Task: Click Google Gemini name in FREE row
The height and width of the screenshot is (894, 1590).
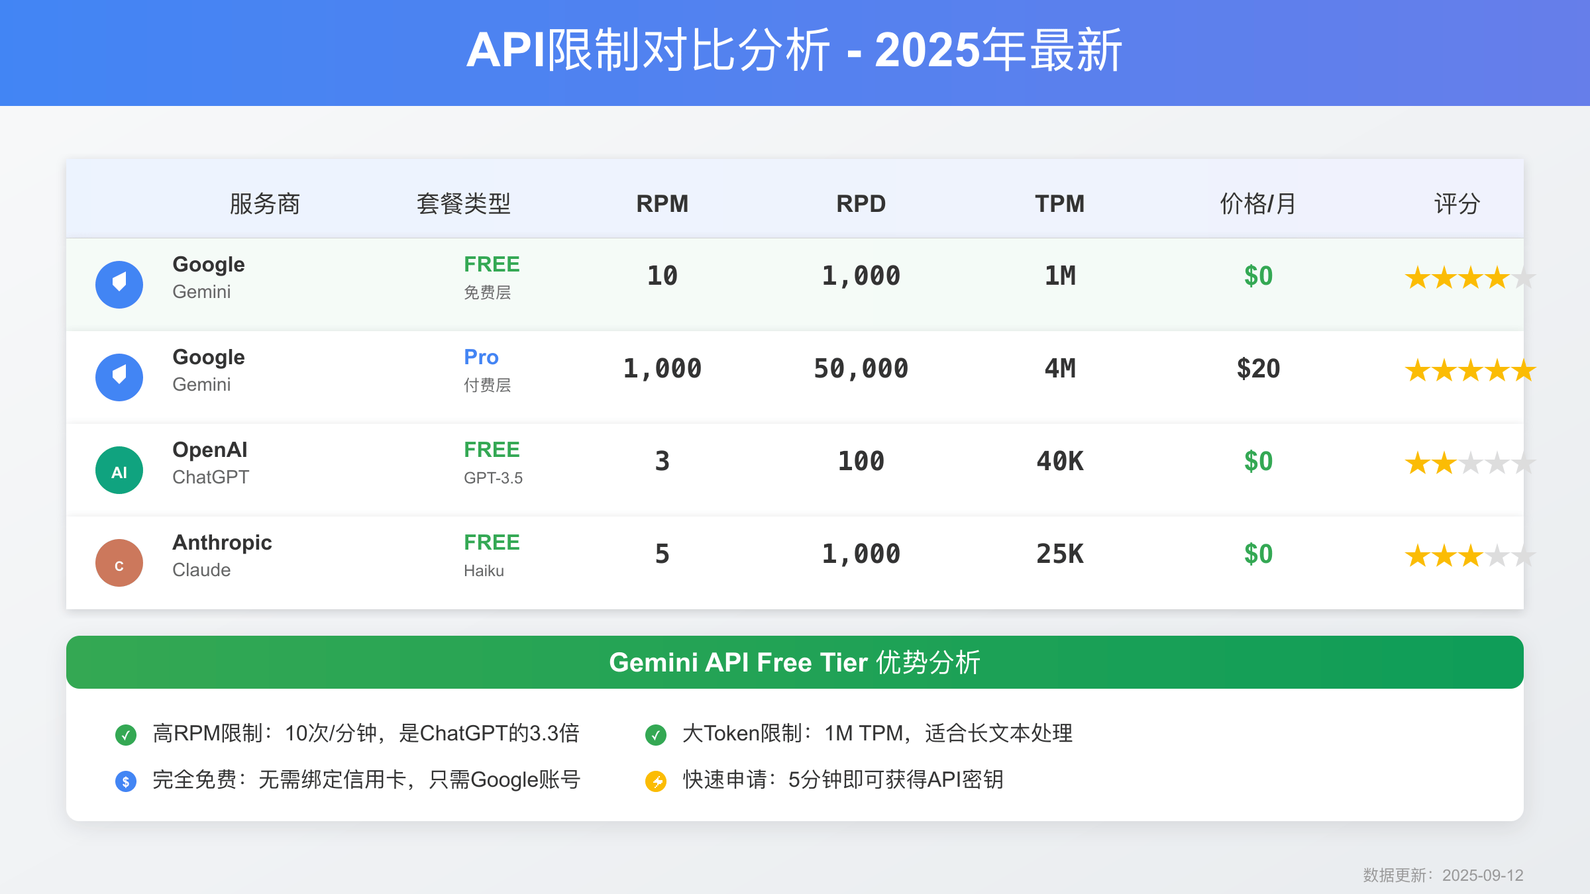Action: tap(209, 277)
